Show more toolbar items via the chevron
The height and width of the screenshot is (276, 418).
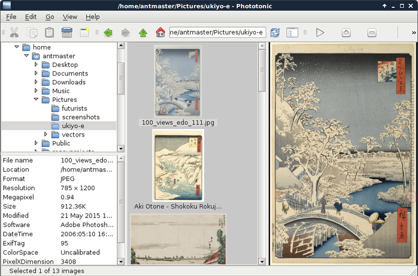coord(414,32)
